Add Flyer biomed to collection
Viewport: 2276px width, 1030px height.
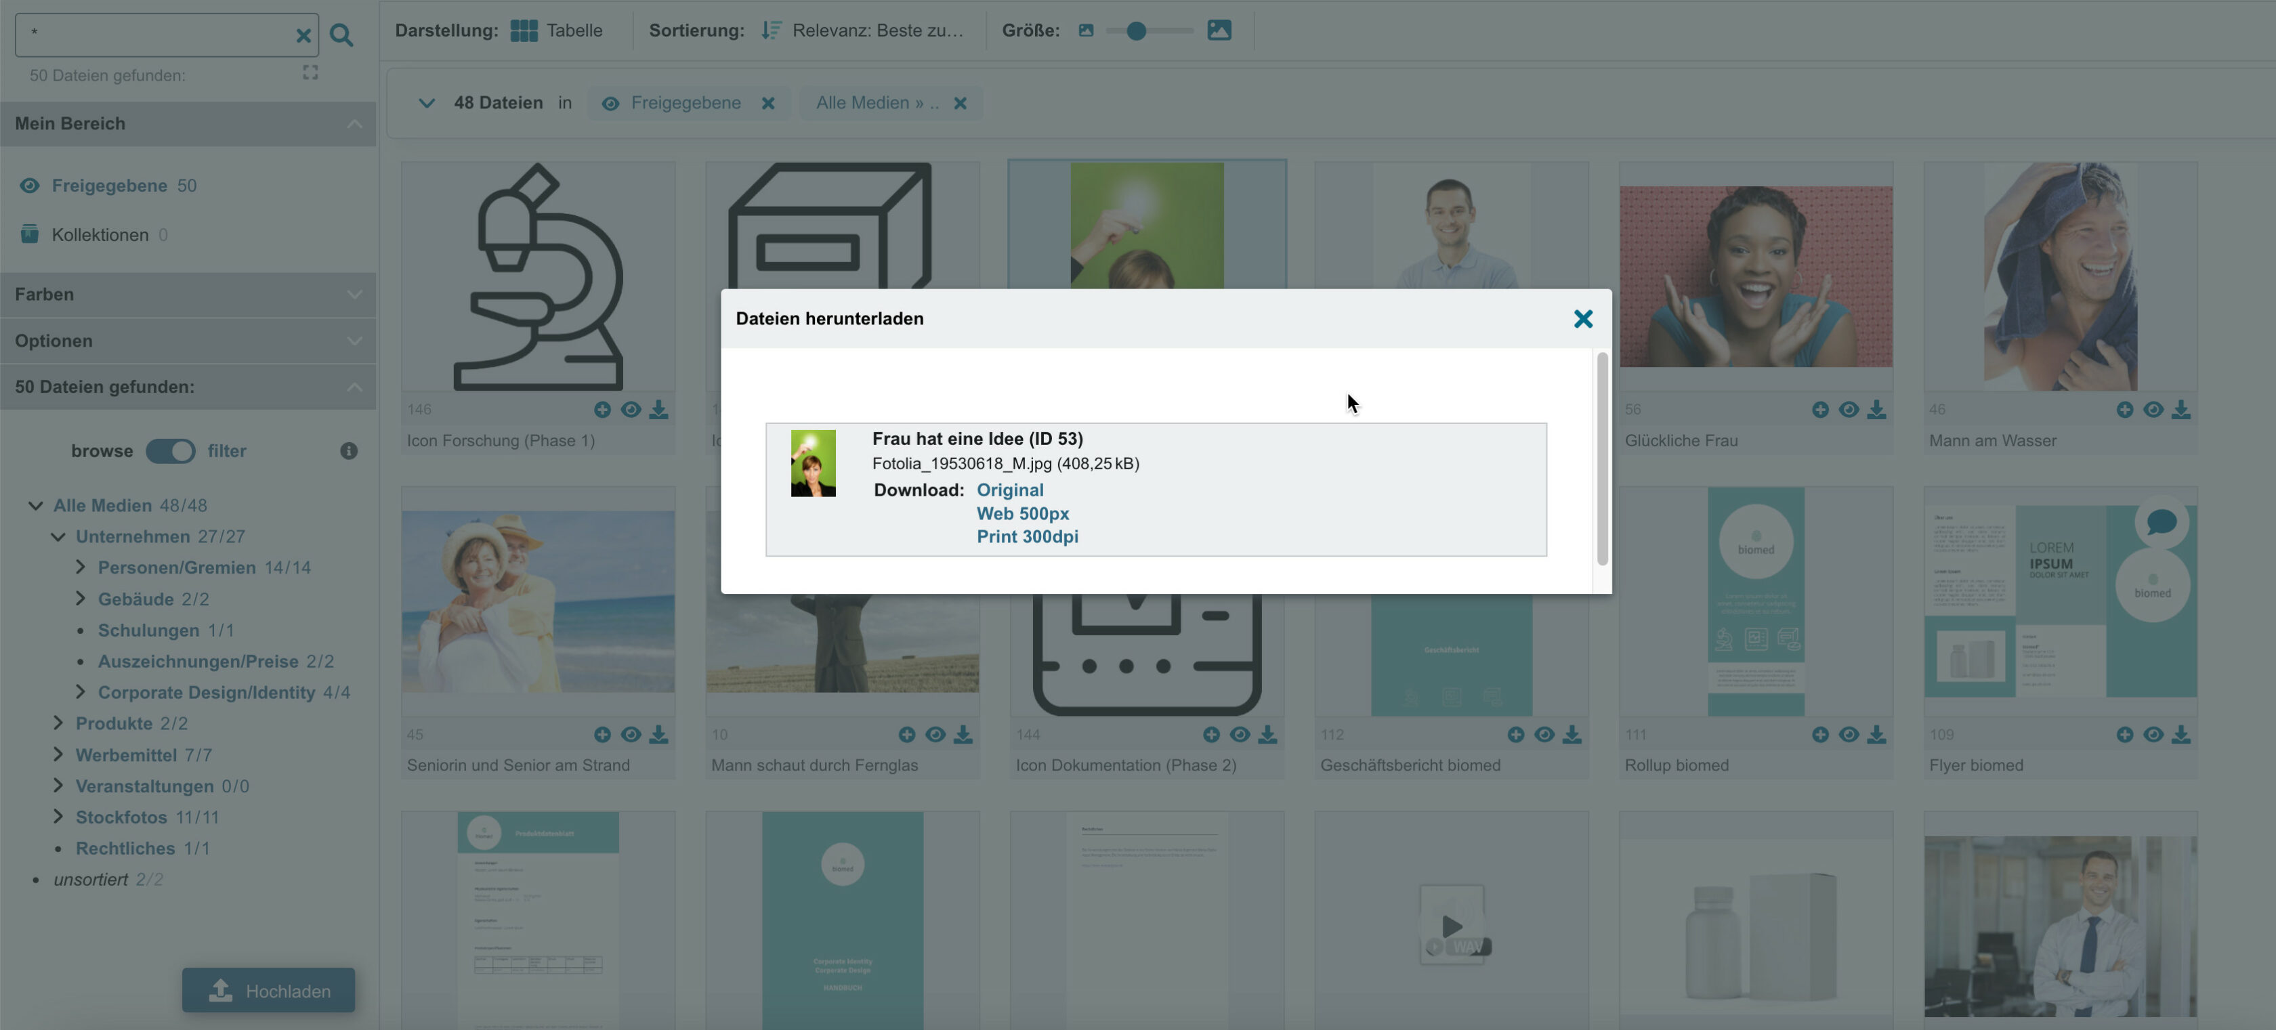click(x=2125, y=735)
